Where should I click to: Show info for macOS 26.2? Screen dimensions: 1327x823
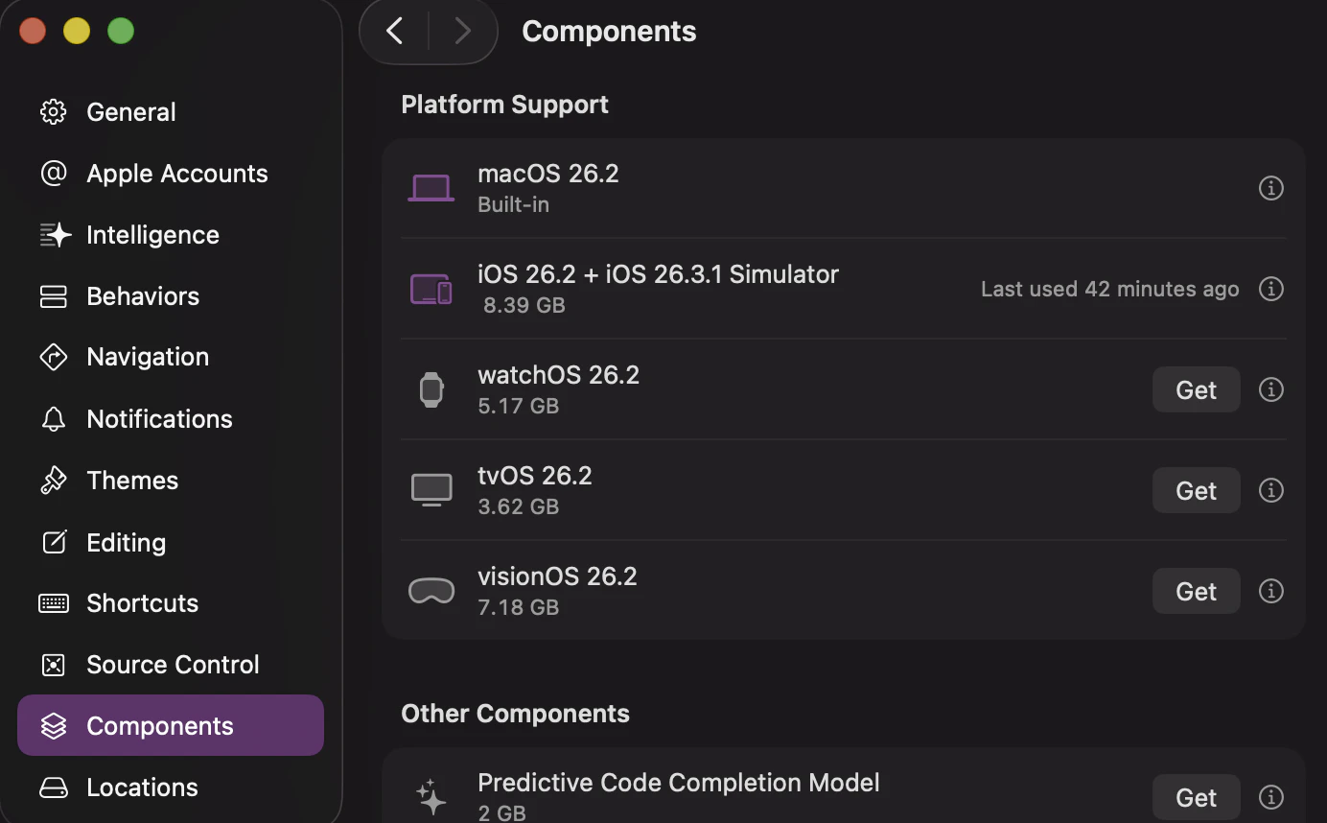tap(1271, 188)
